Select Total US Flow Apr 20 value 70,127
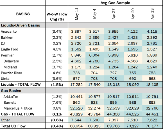Image resolution: width=163 pixels, height=129 pixels. (133, 126)
